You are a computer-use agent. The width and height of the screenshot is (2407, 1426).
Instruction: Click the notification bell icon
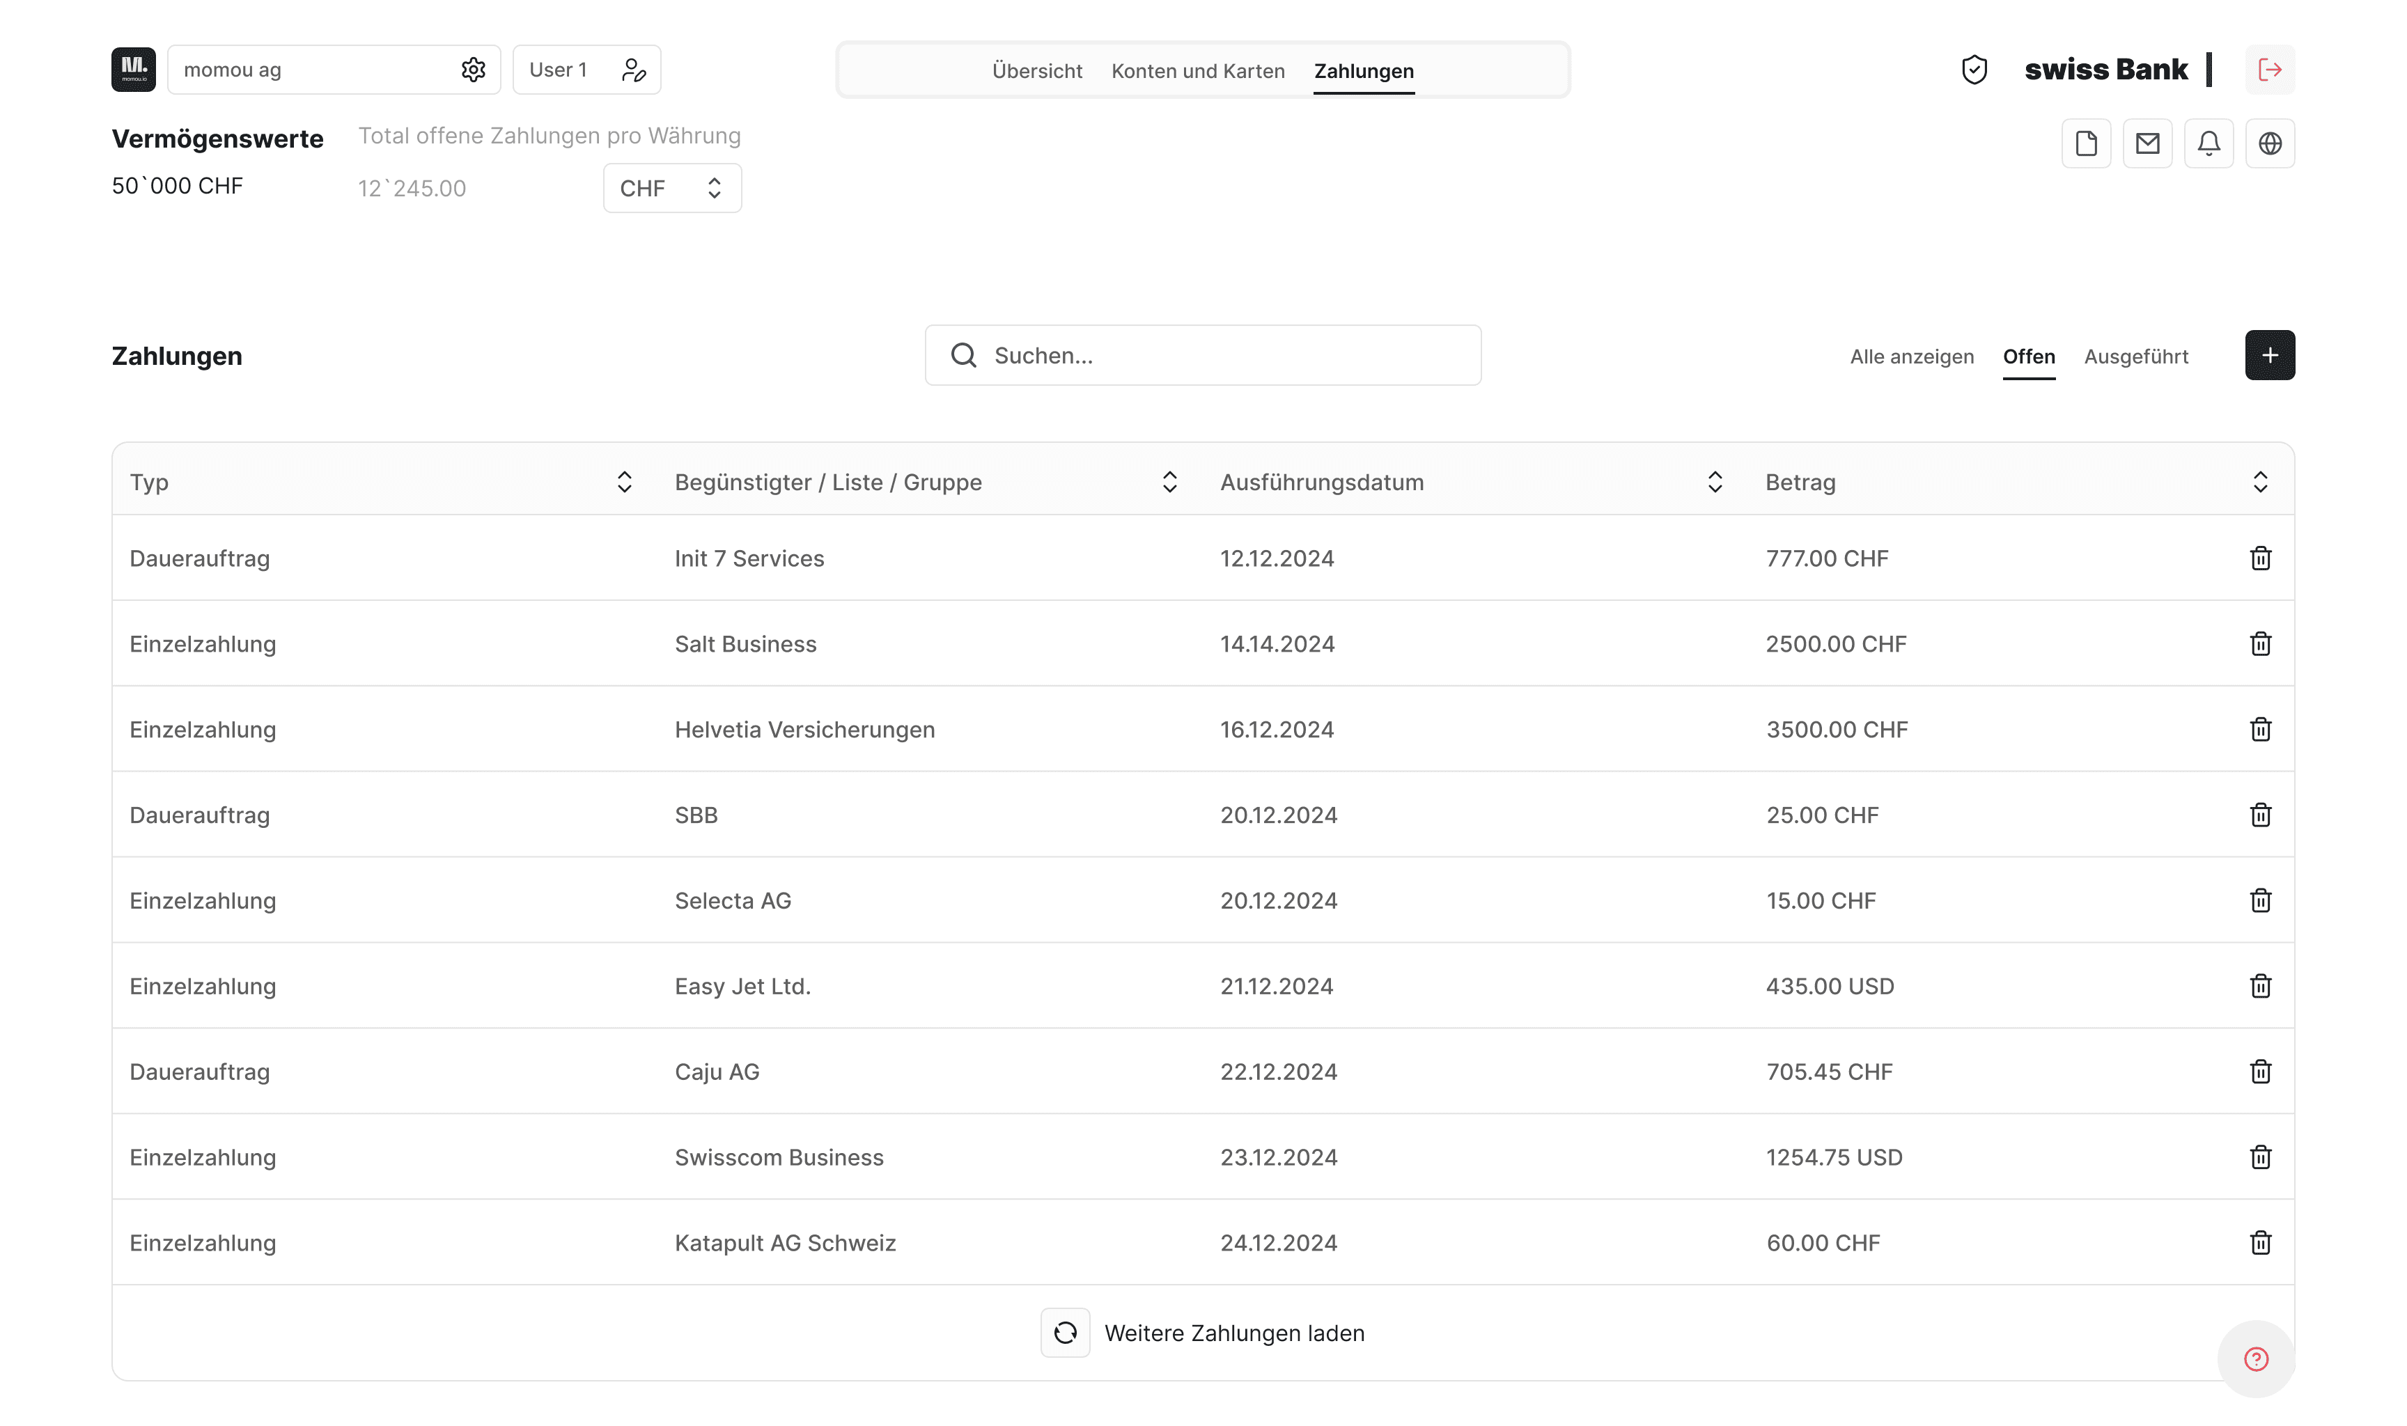tap(2208, 143)
